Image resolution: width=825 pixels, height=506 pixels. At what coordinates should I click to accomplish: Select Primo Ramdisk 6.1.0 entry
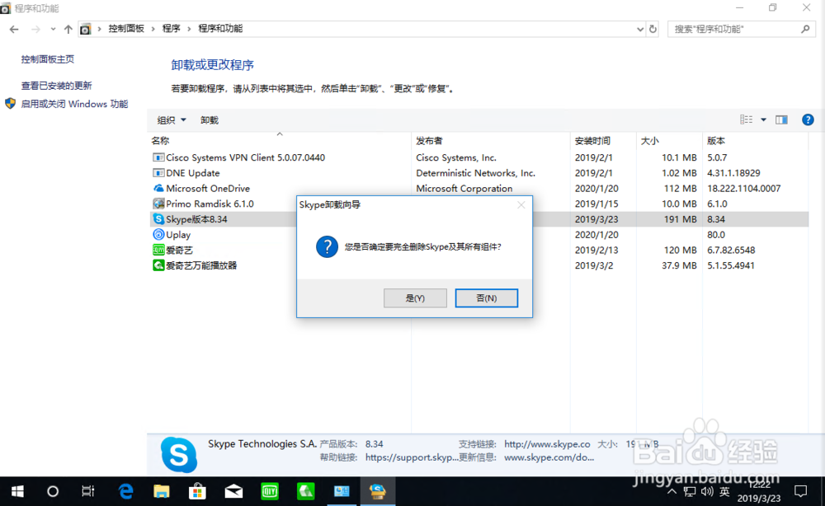(x=210, y=204)
